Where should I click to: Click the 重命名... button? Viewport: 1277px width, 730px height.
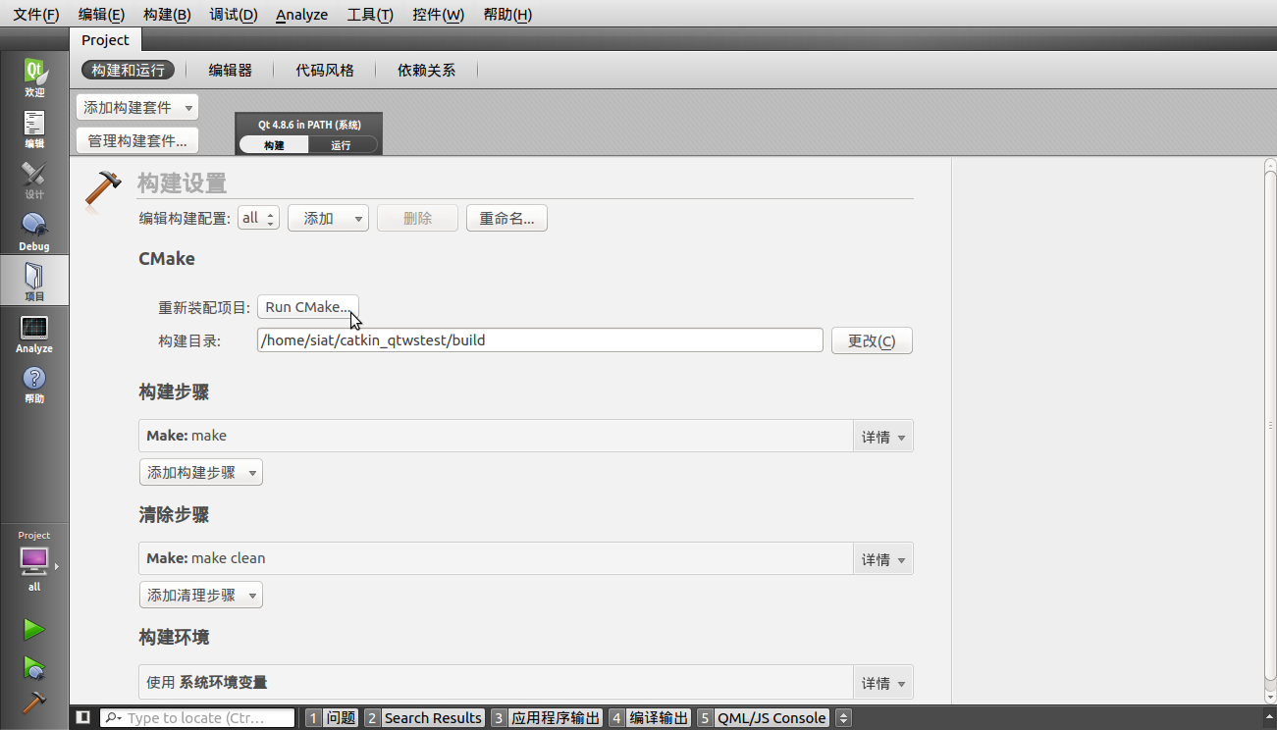[506, 218]
